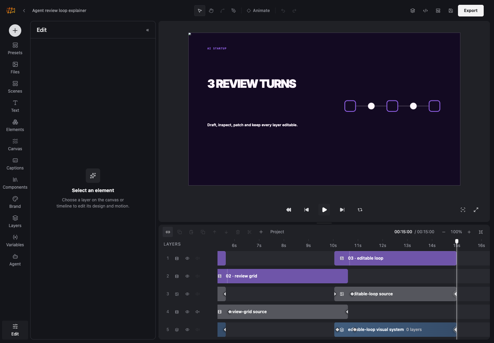Open the Presets sidebar panel
Viewport: 494px width, 343px height.
tap(15, 49)
